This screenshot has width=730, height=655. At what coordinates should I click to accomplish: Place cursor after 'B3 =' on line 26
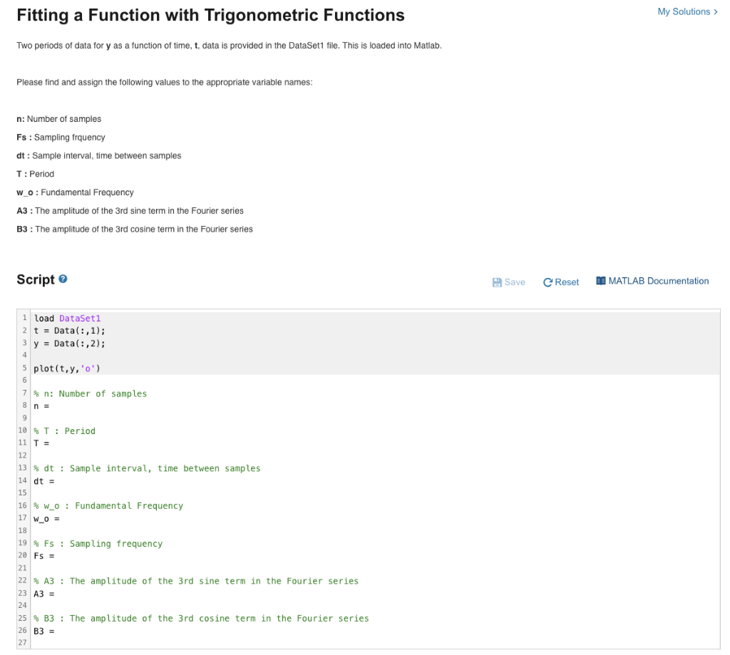[x=58, y=631]
